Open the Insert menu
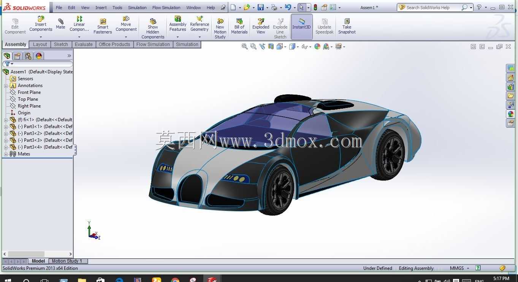This screenshot has width=518, height=282. pos(101,8)
